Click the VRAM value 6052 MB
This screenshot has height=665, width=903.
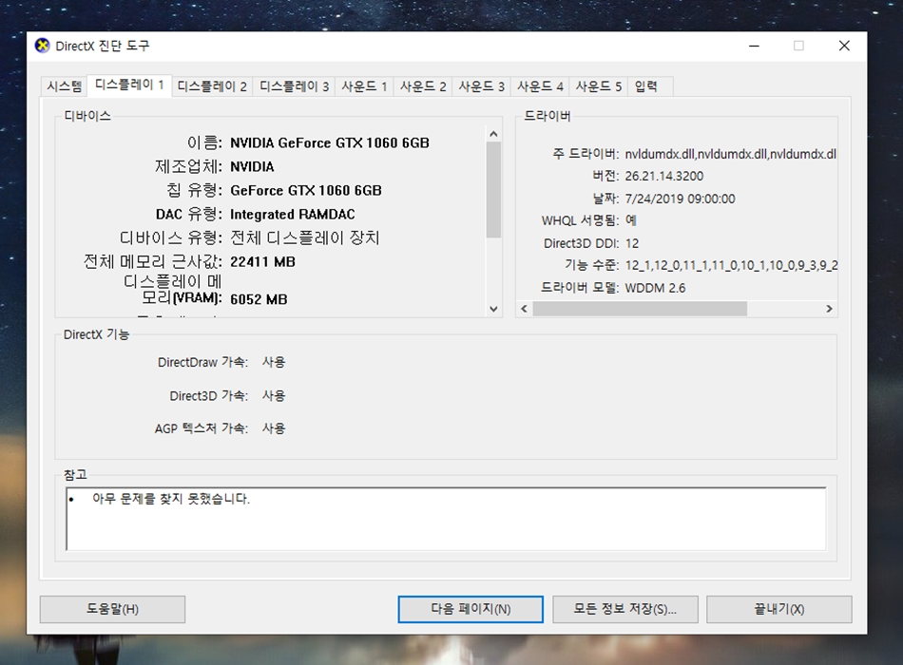tap(259, 299)
